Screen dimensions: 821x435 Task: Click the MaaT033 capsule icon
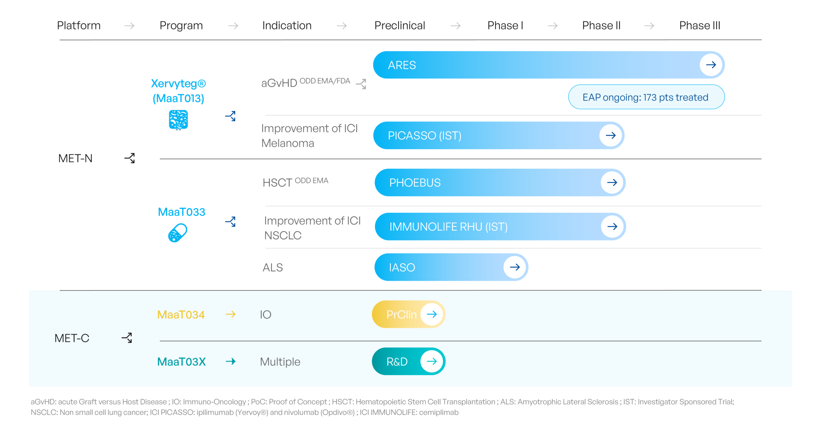point(178,233)
